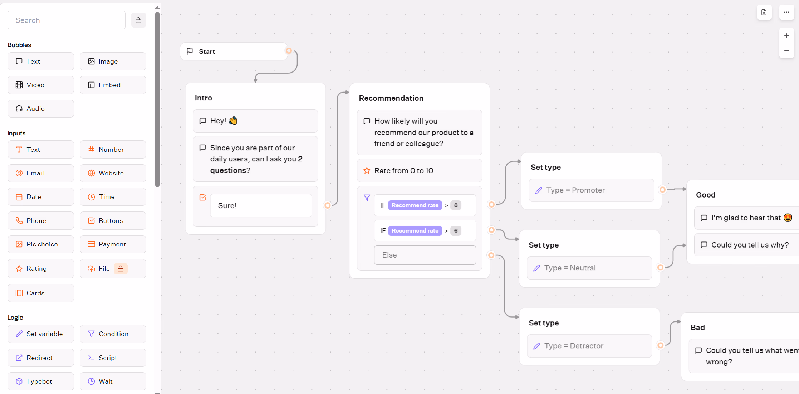799x394 pixels.
Task: Select the Phone input block
Action: click(x=41, y=221)
